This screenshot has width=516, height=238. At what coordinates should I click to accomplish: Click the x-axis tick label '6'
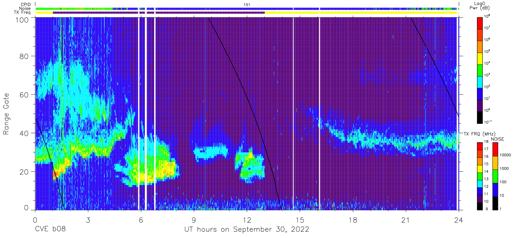(x=141, y=220)
